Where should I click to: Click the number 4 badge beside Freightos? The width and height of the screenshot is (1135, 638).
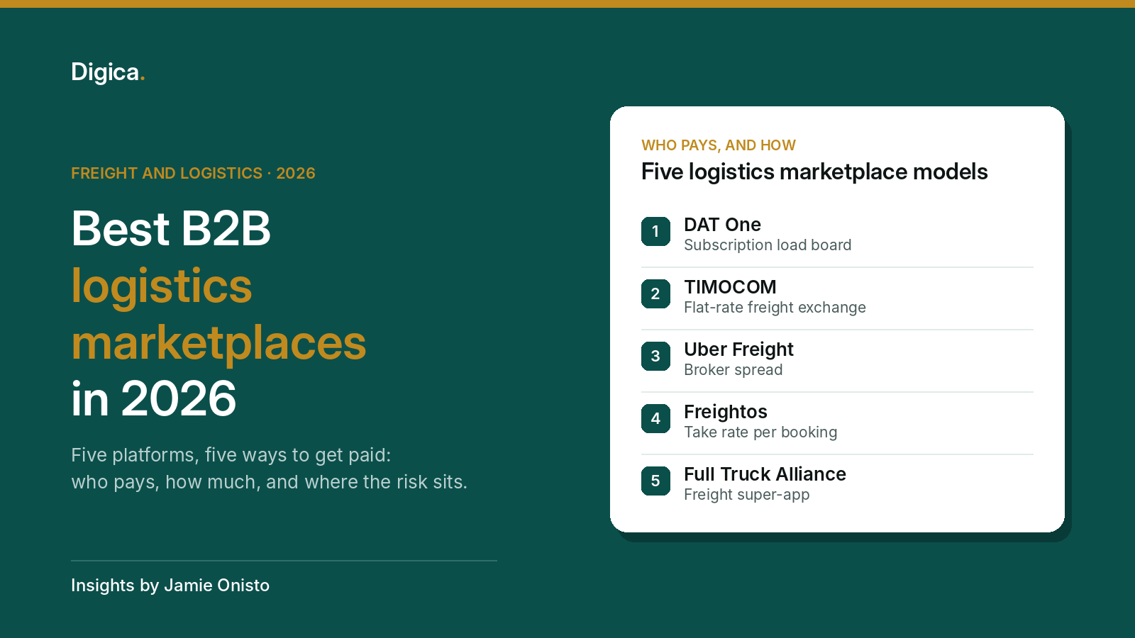[655, 418]
